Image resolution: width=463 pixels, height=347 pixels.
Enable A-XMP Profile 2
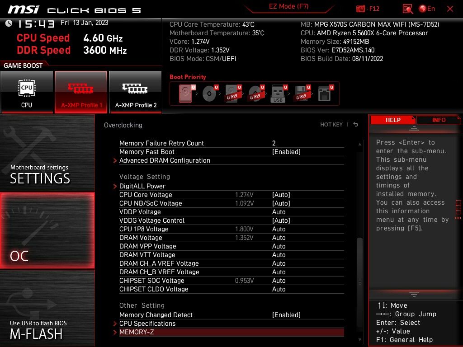(x=136, y=92)
